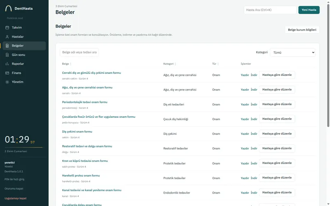This screenshot has width=330, height=206.
Task: Click İndir for Periodontolojik tedavi form
Action: [254, 105]
